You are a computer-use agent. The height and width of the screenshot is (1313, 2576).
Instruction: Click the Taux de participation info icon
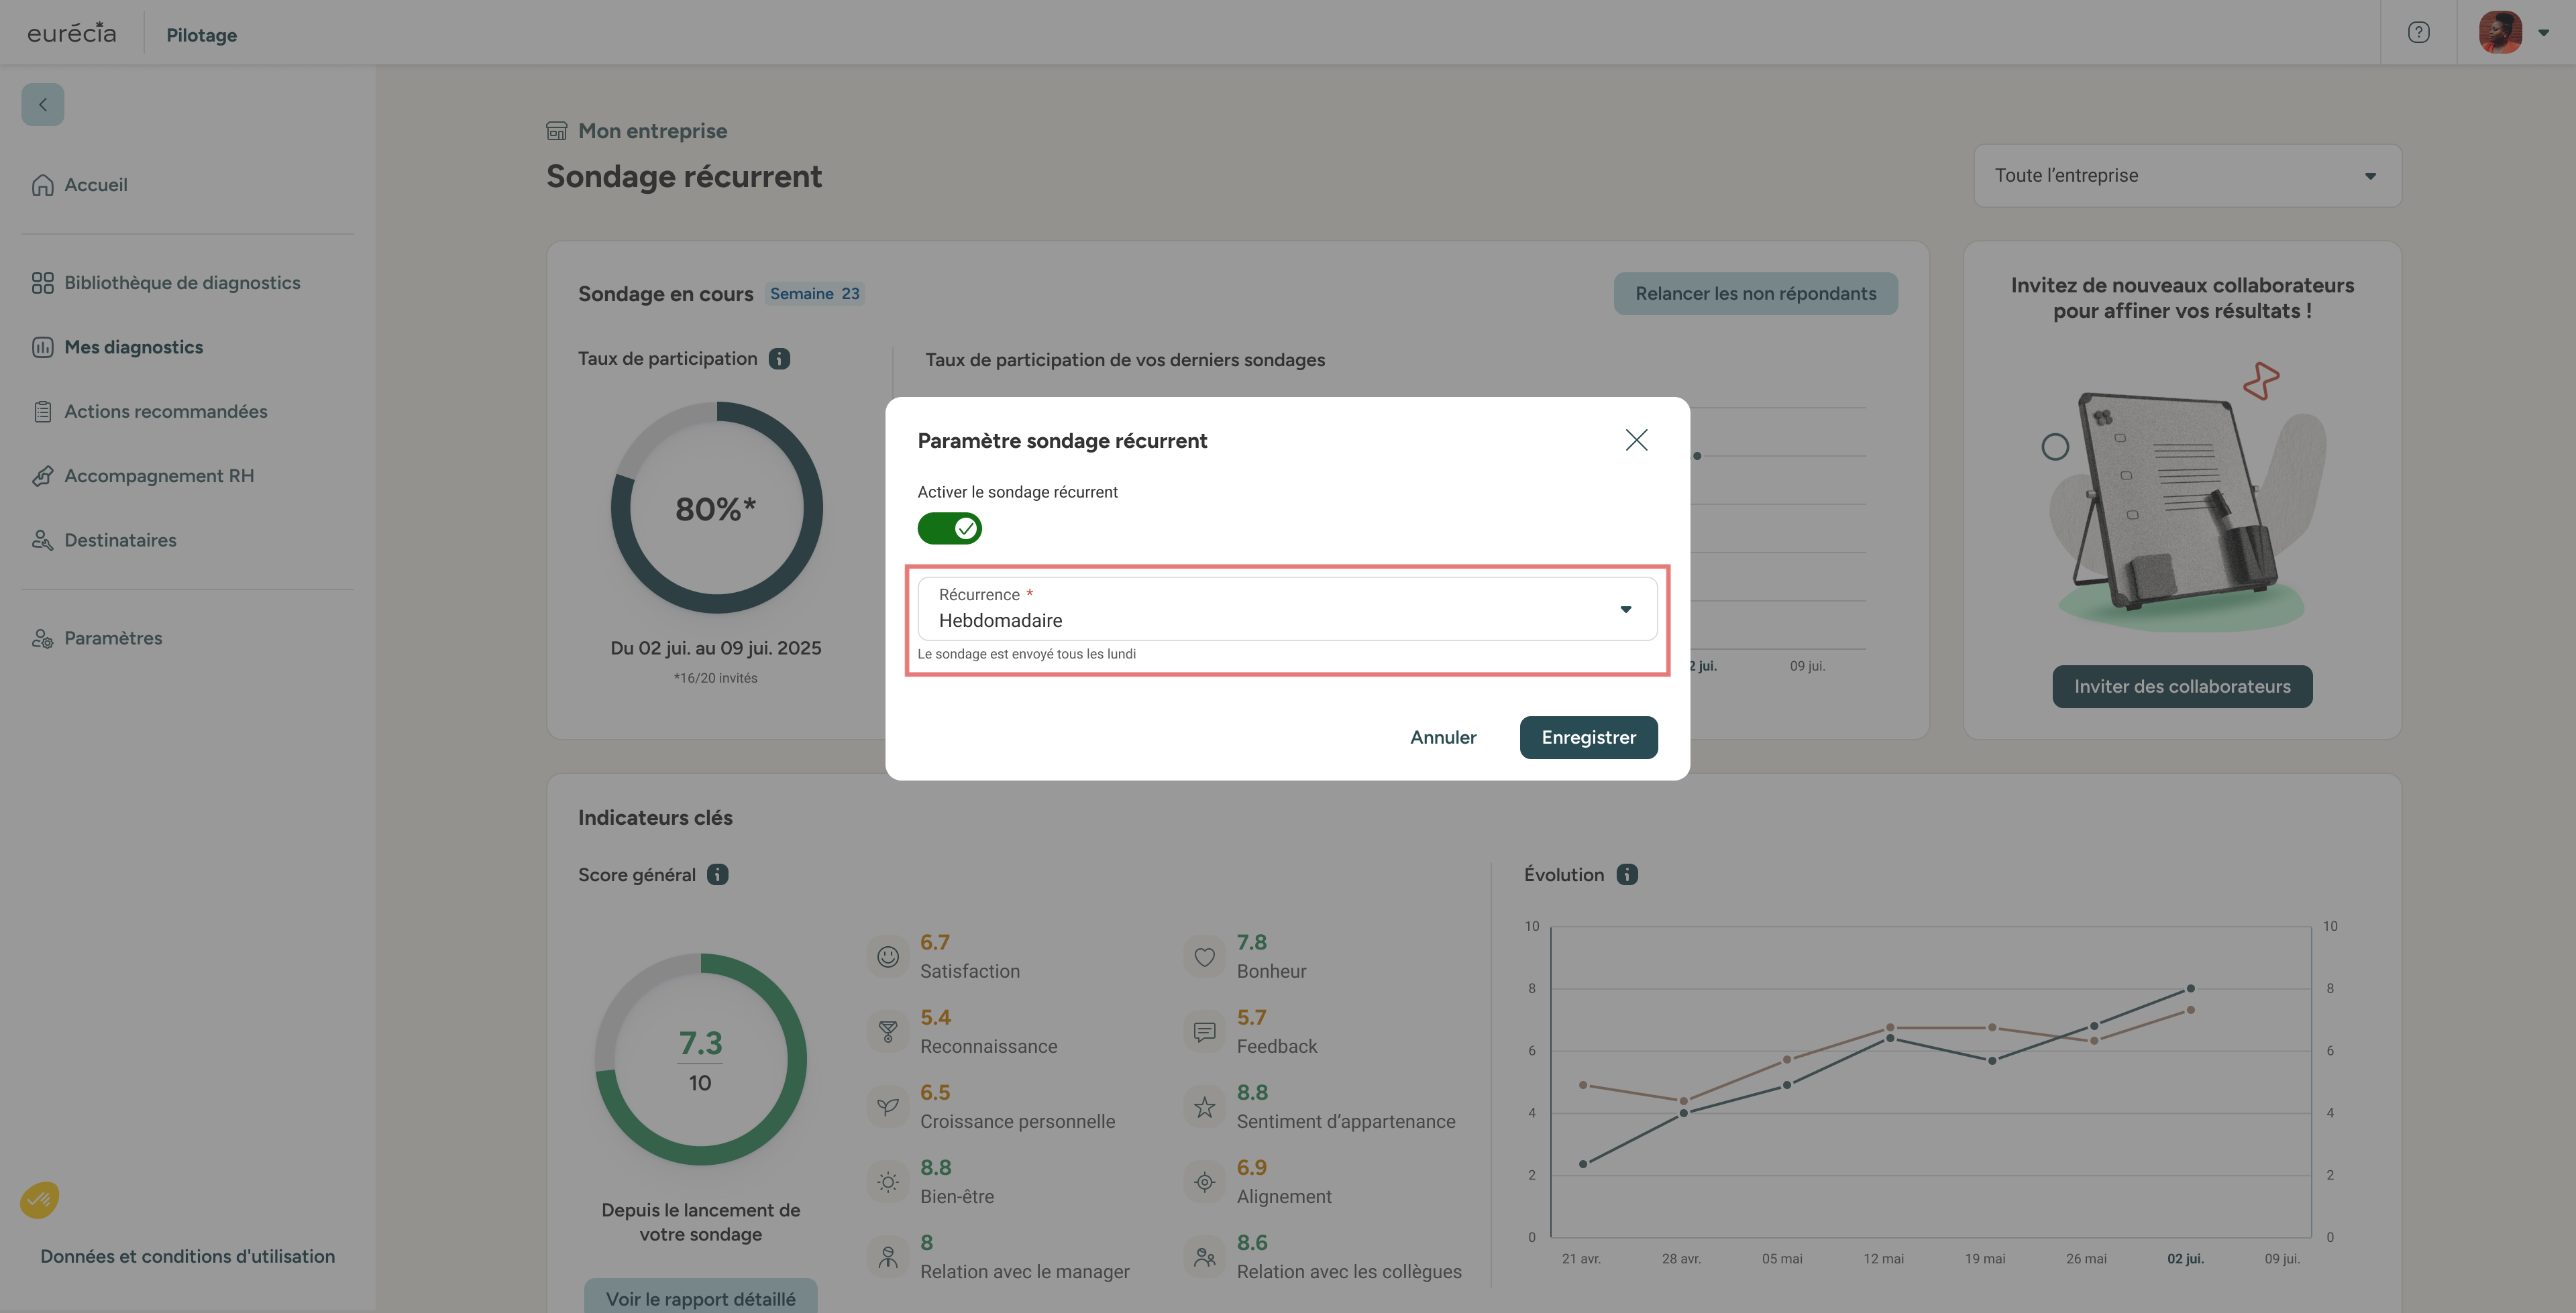click(x=779, y=359)
